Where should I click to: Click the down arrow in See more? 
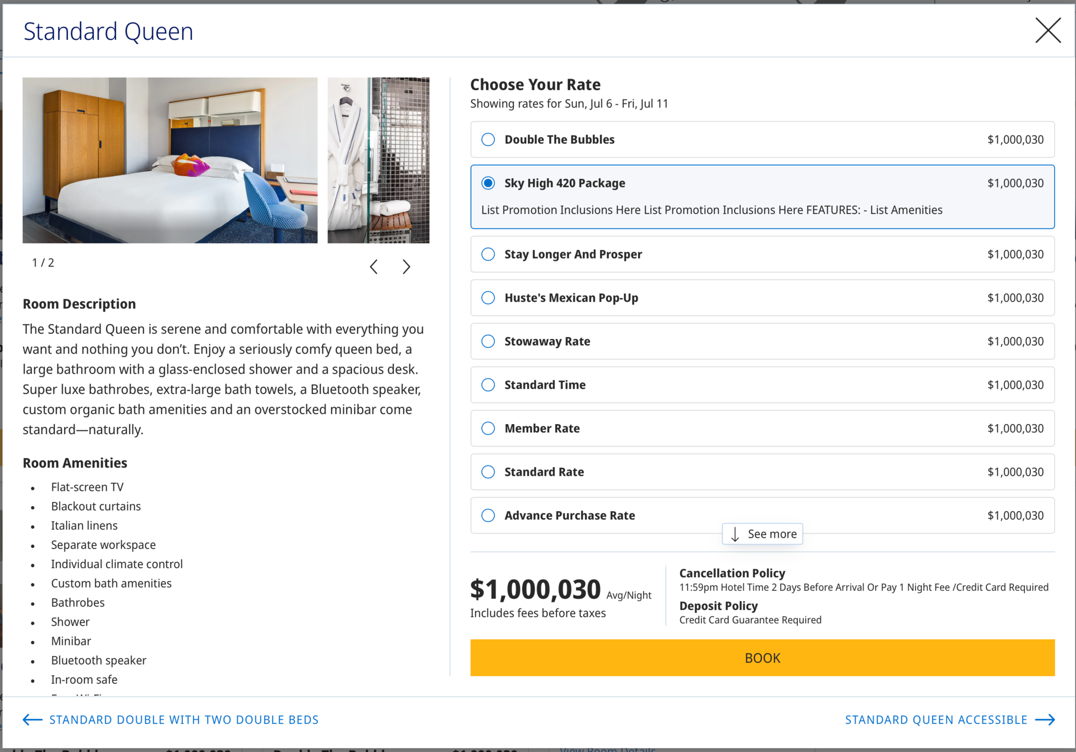735,534
